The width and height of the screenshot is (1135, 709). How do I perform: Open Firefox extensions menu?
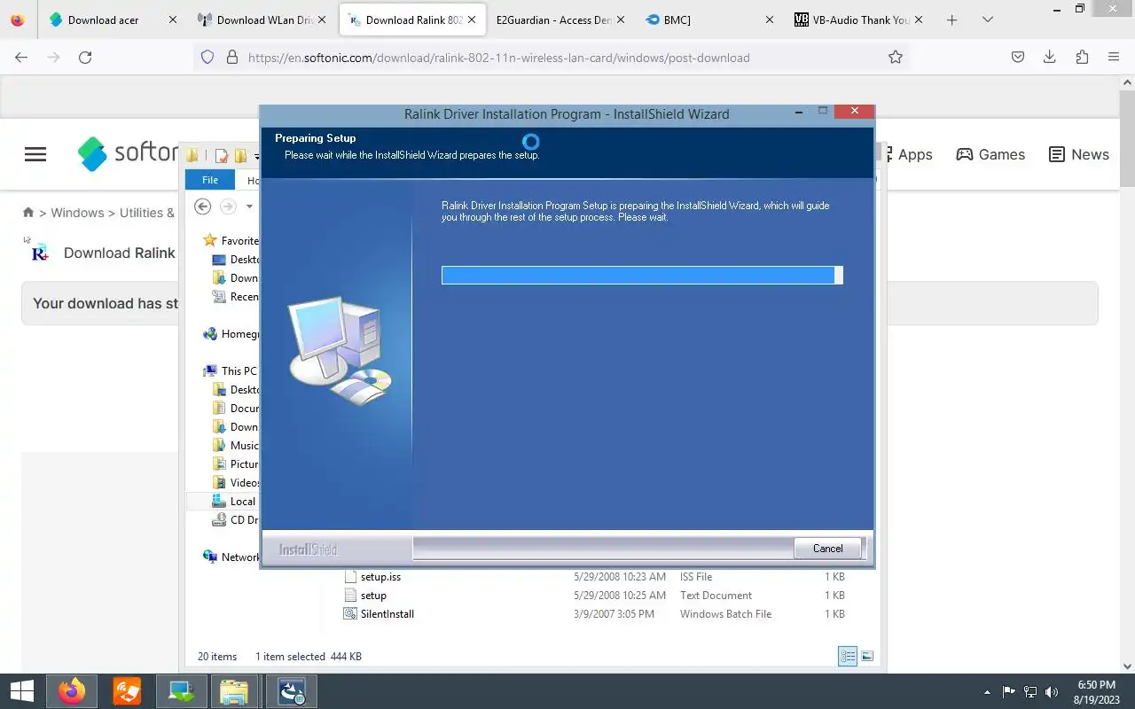click(1082, 58)
